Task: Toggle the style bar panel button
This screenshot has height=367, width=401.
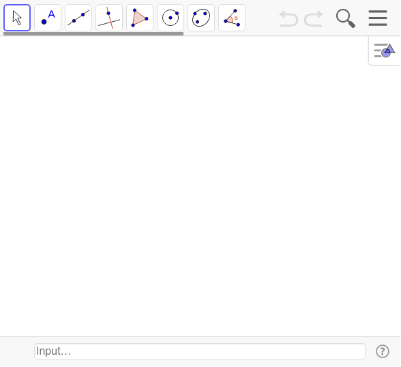Action: point(385,50)
